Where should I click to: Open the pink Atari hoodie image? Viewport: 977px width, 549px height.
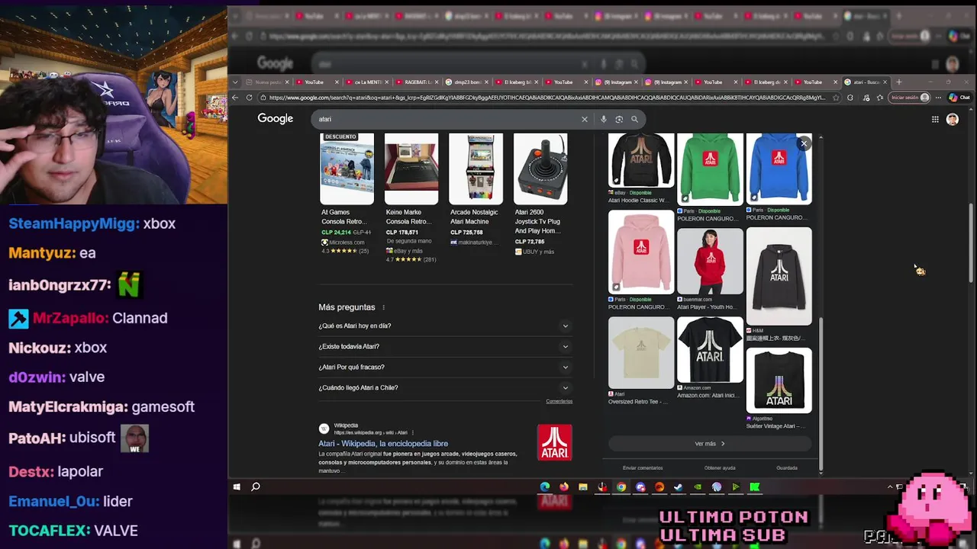[641, 252]
